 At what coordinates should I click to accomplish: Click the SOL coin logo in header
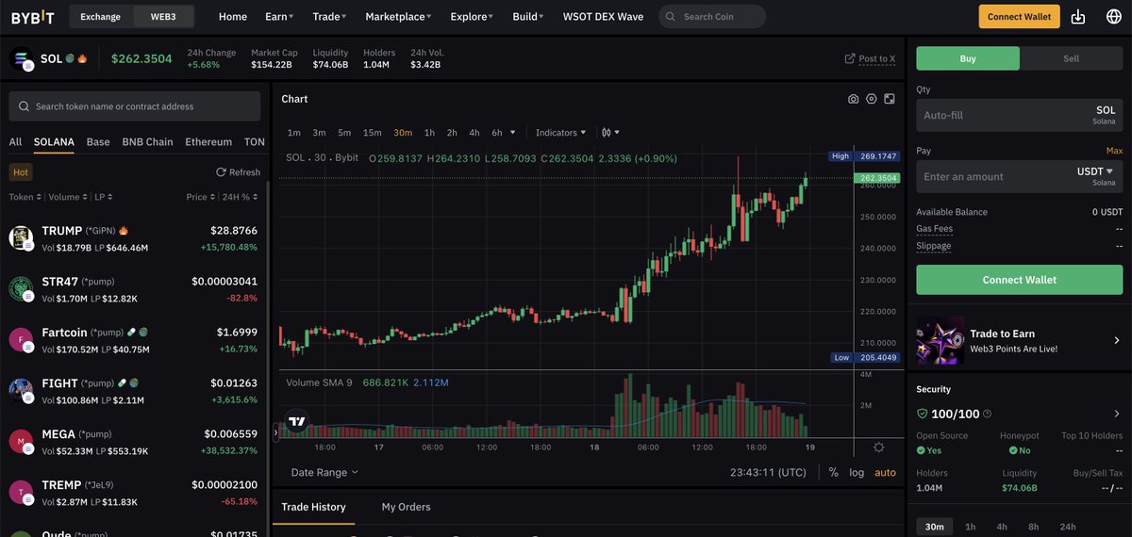pos(22,58)
